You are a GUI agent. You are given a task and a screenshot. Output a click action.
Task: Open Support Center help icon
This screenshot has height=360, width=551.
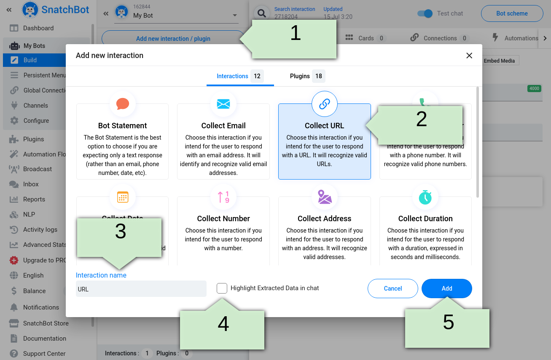14,354
